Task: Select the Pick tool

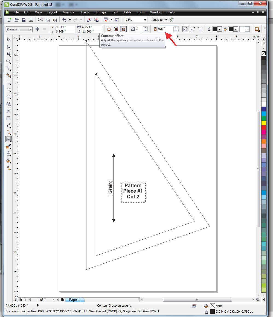Action: 8,40
